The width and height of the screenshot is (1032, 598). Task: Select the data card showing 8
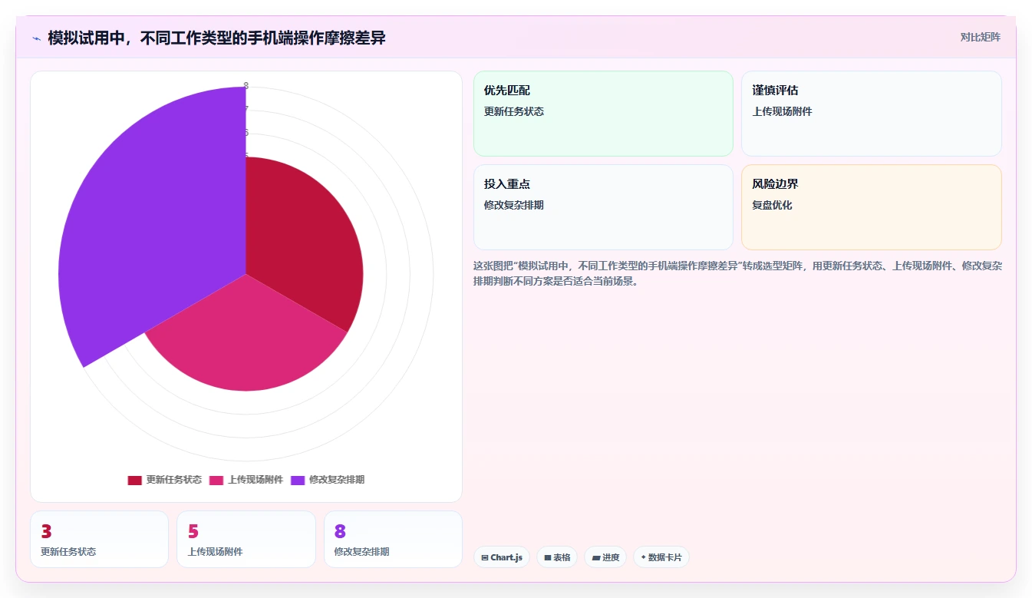[393, 540]
